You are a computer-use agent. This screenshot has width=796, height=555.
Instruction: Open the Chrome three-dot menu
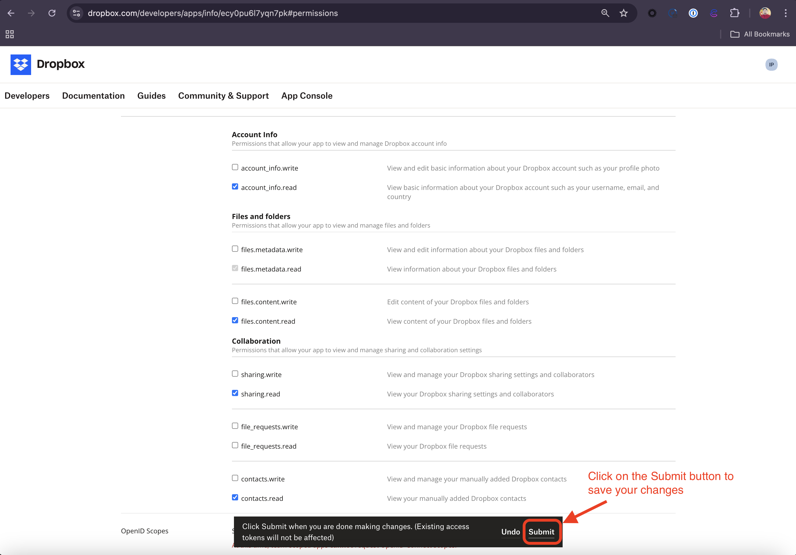[786, 13]
